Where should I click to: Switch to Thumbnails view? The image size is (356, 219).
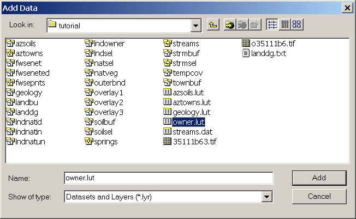pyautogui.click(x=296, y=25)
